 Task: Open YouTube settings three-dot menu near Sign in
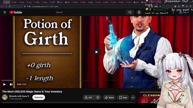(x=173, y=12)
